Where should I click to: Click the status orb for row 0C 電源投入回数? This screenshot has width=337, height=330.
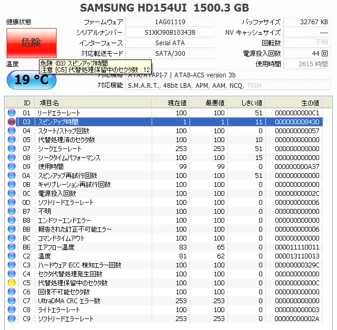click(12, 193)
